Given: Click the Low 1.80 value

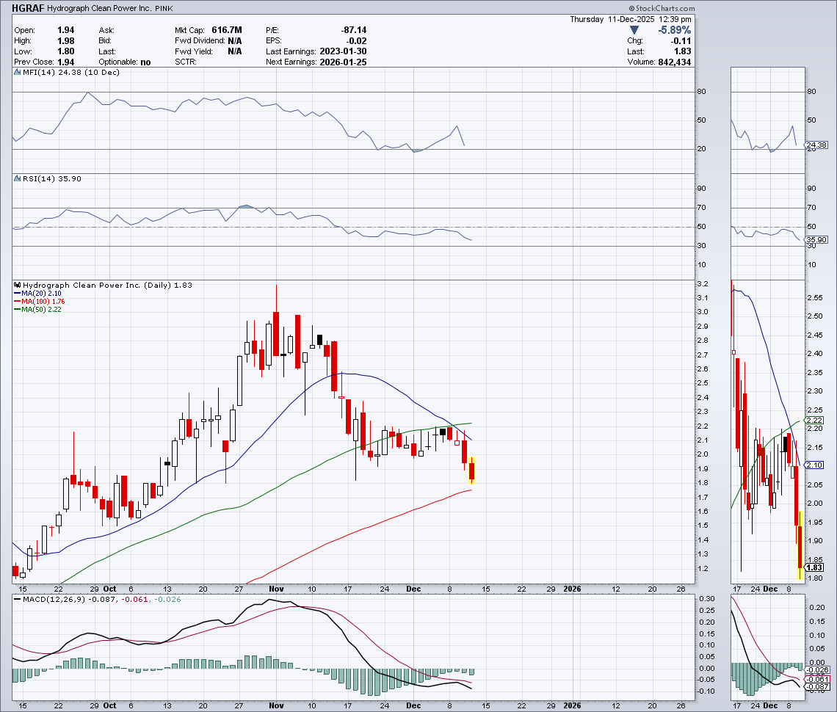Looking at the screenshot, I should coord(65,52).
